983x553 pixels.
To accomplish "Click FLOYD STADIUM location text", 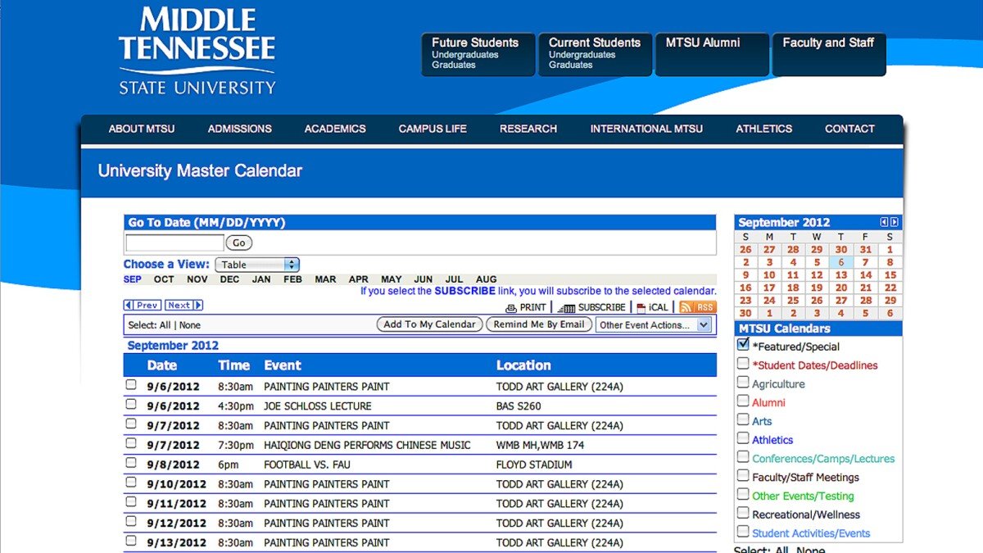I will click(534, 465).
